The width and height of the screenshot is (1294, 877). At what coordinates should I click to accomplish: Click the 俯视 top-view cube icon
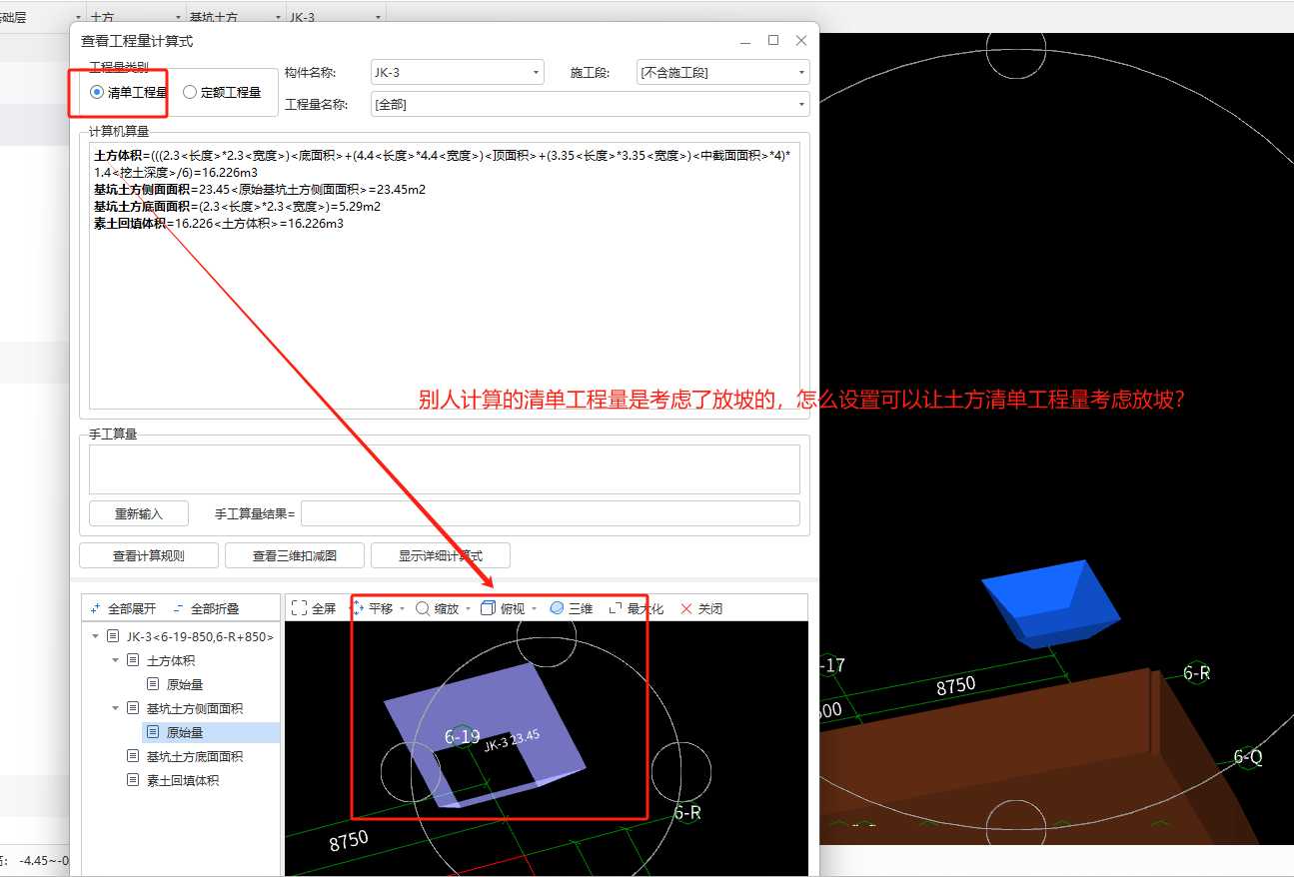[488, 608]
